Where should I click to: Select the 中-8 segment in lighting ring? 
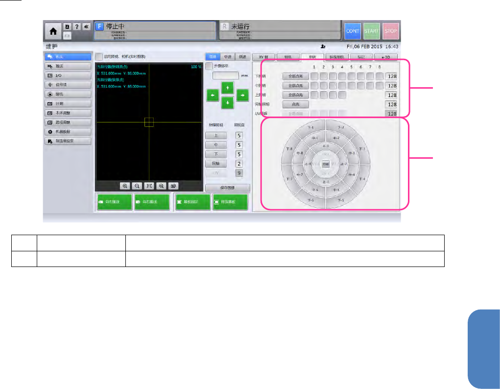300,153
